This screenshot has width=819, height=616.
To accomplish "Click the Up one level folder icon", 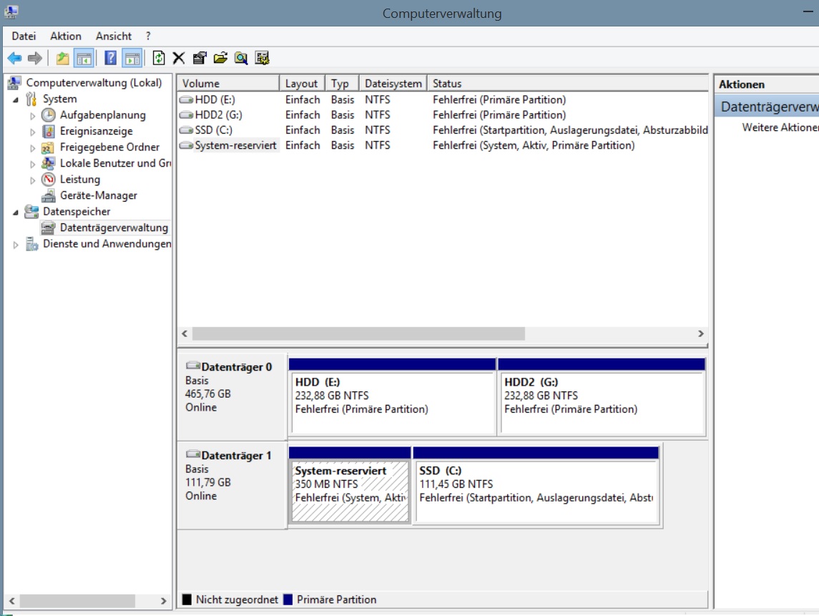I will coord(63,58).
